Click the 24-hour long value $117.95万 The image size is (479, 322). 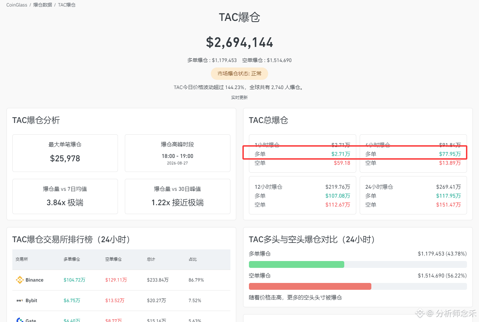pyautogui.click(x=448, y=196)
